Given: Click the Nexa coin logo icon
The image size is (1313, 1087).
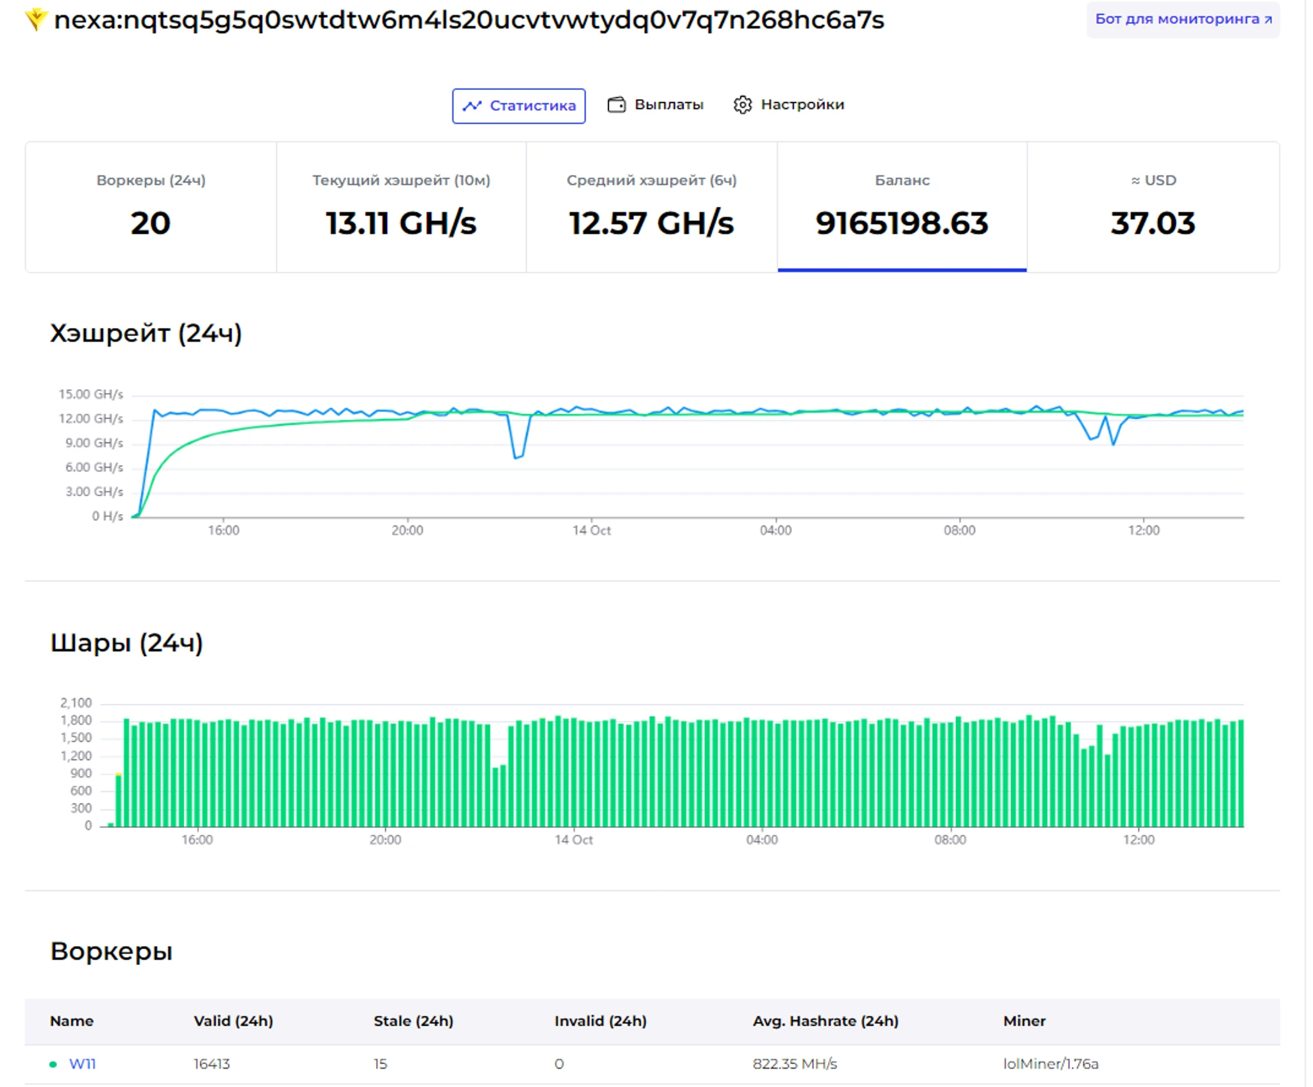Looking at the screenshot, I should pos(36,18).
